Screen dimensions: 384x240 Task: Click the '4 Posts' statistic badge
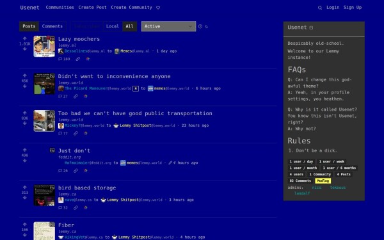tap(344, 174)
